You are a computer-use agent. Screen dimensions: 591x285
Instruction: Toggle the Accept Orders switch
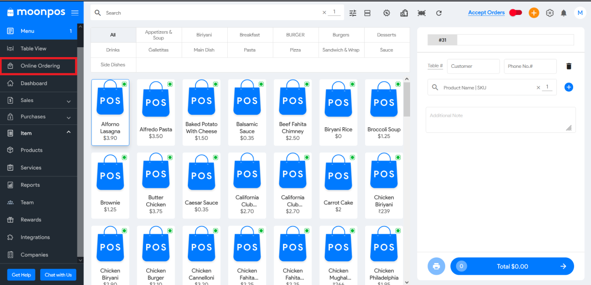(516, 13)
